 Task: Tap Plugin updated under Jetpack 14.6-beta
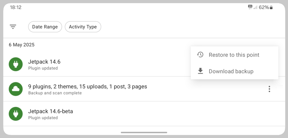click(x=43, y=118)
